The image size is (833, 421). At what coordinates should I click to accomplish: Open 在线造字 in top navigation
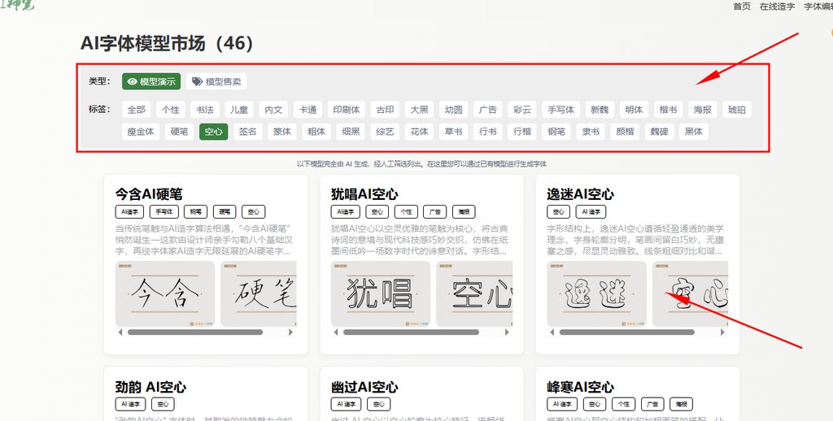click(x=777, y=7)
